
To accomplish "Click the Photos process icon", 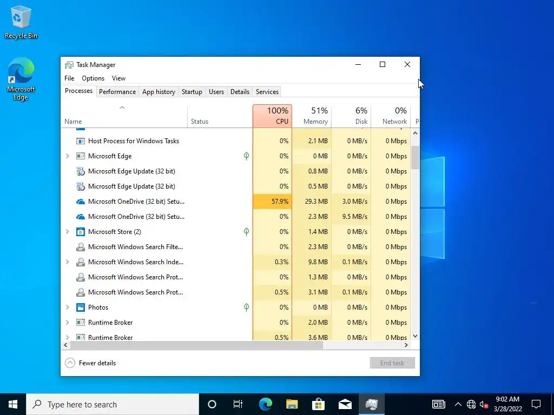I will [81, 307].
